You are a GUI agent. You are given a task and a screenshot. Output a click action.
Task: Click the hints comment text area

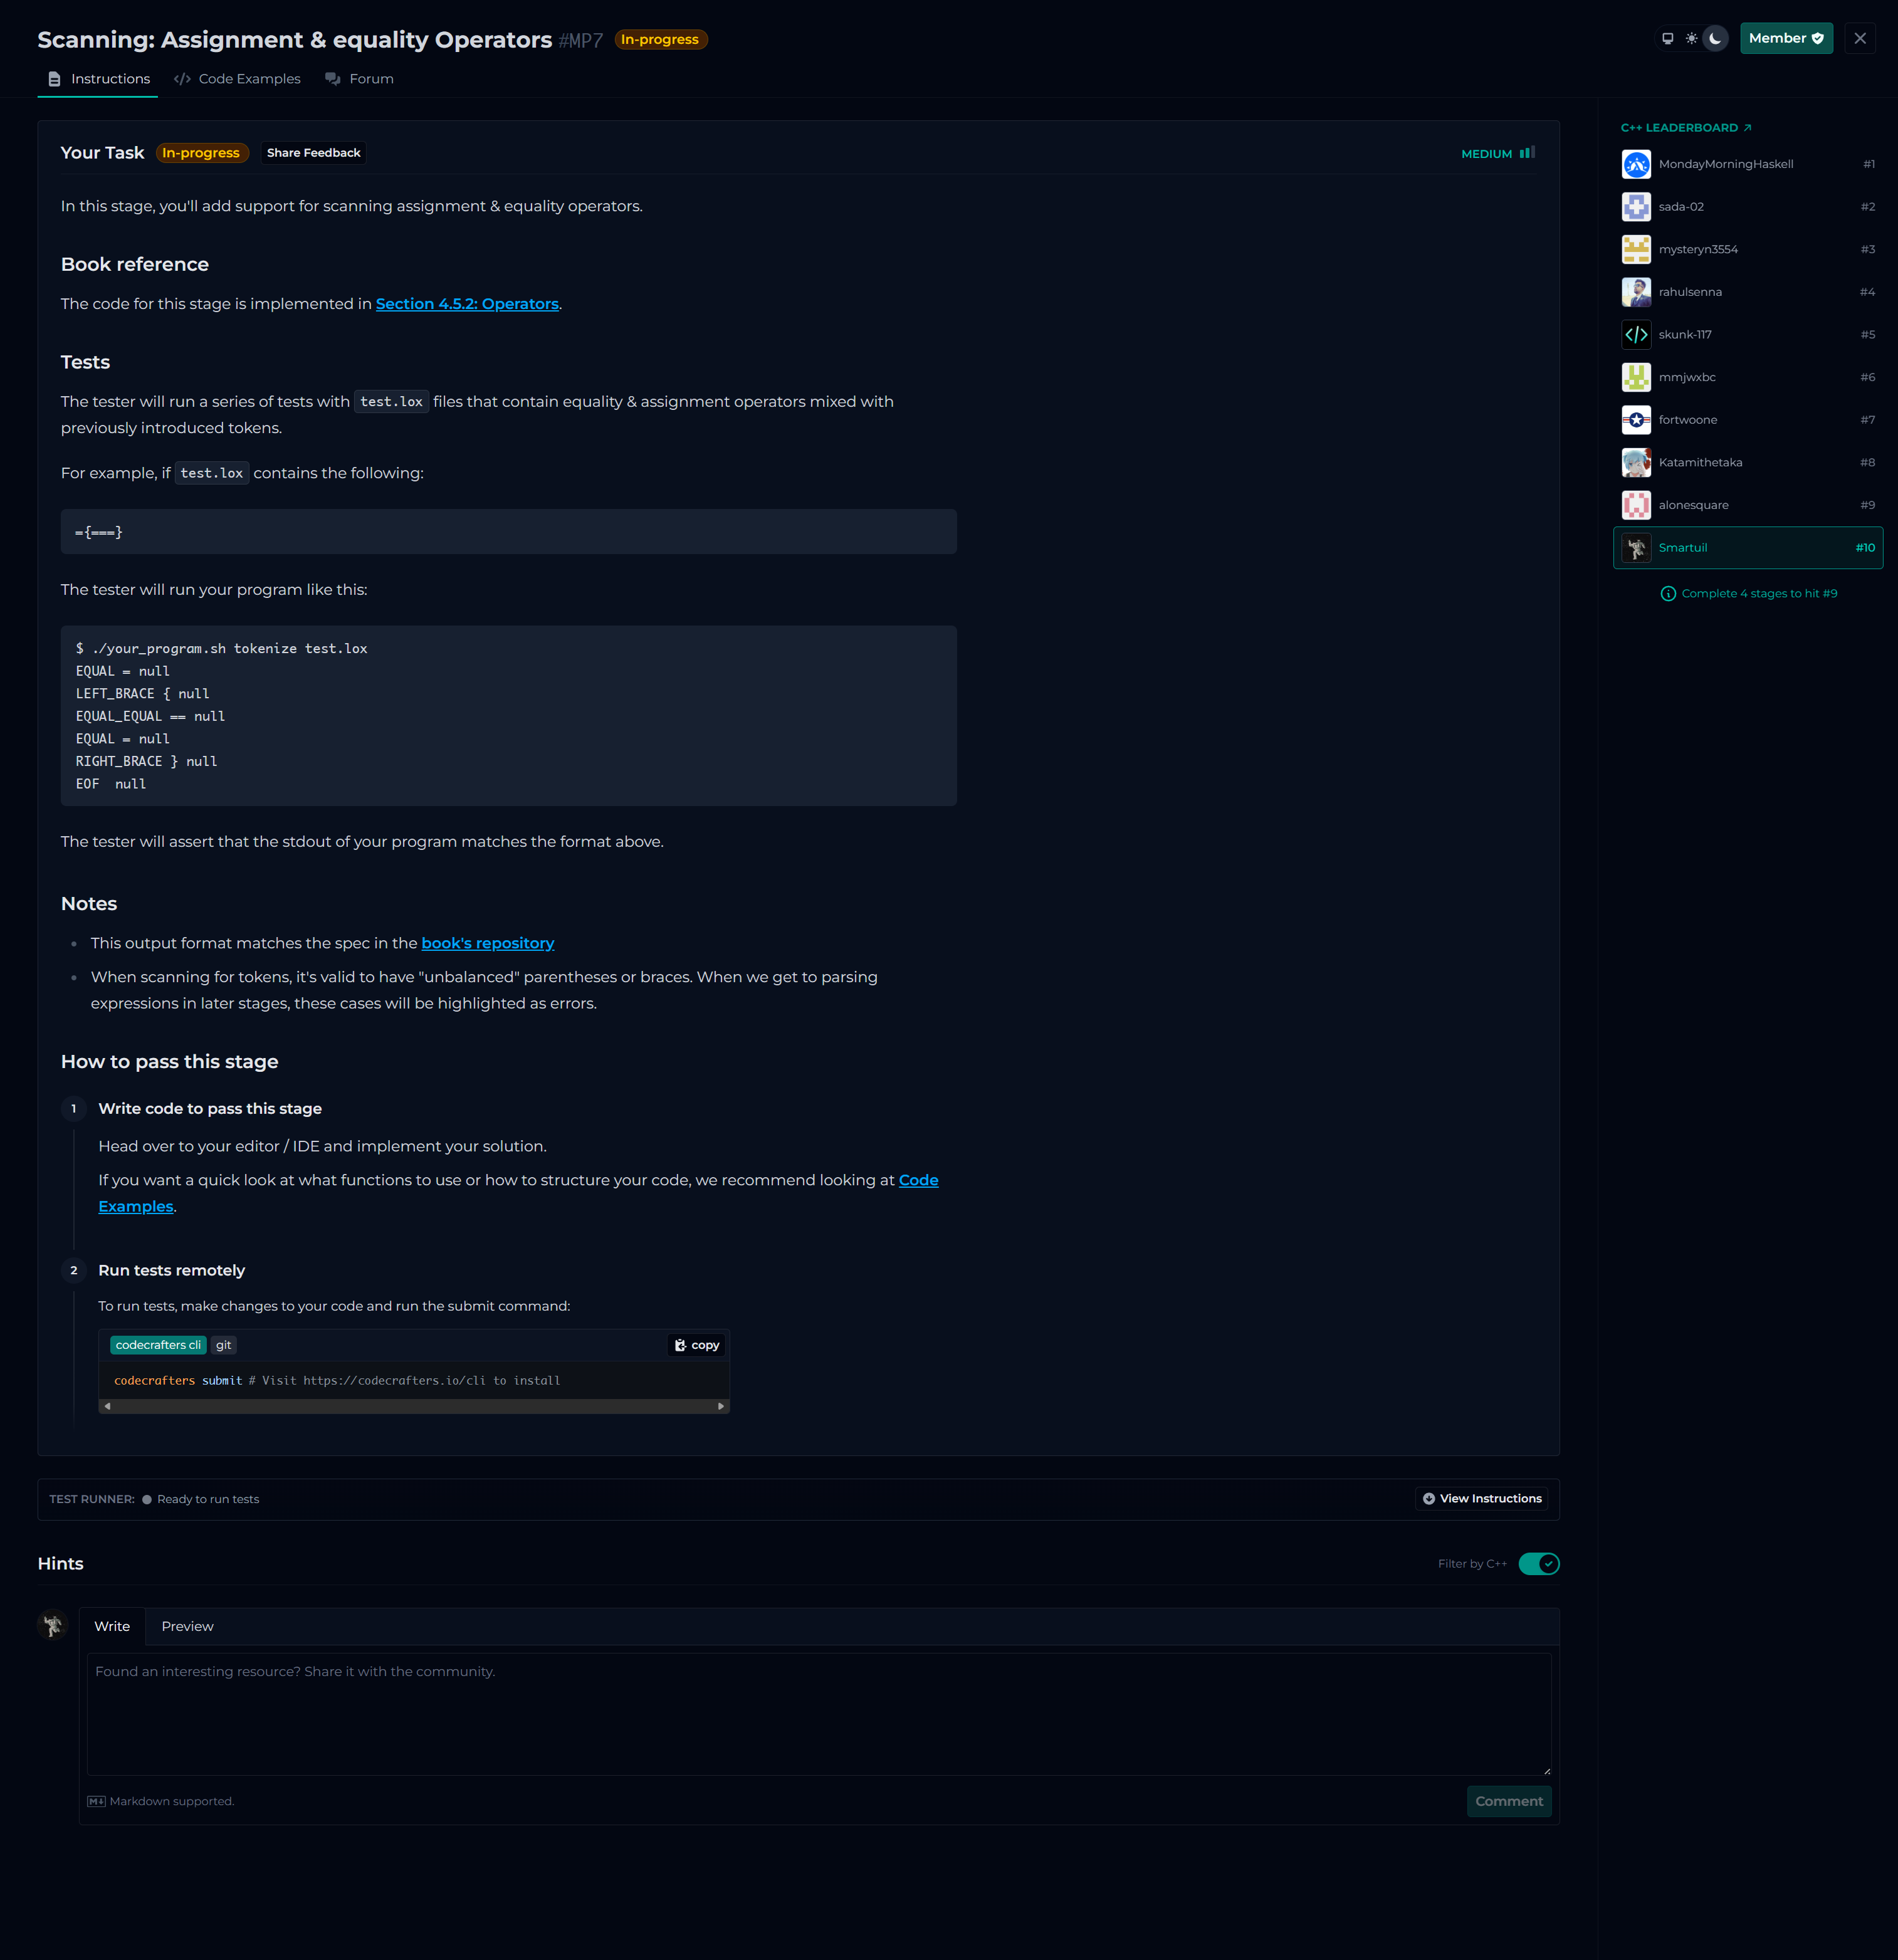[x=818, y=1714]
